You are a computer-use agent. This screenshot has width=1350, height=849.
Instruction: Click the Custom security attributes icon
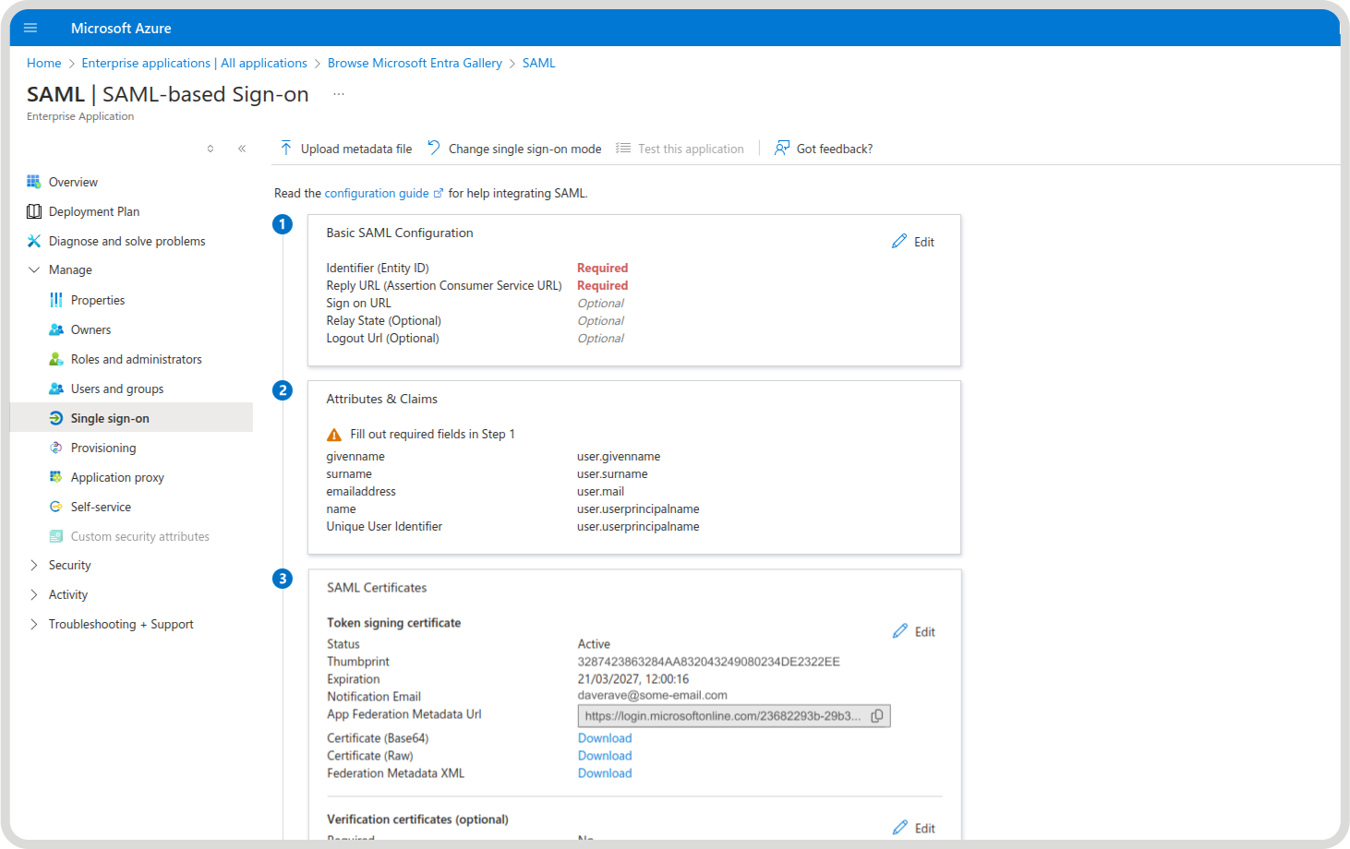pos(56,536)
